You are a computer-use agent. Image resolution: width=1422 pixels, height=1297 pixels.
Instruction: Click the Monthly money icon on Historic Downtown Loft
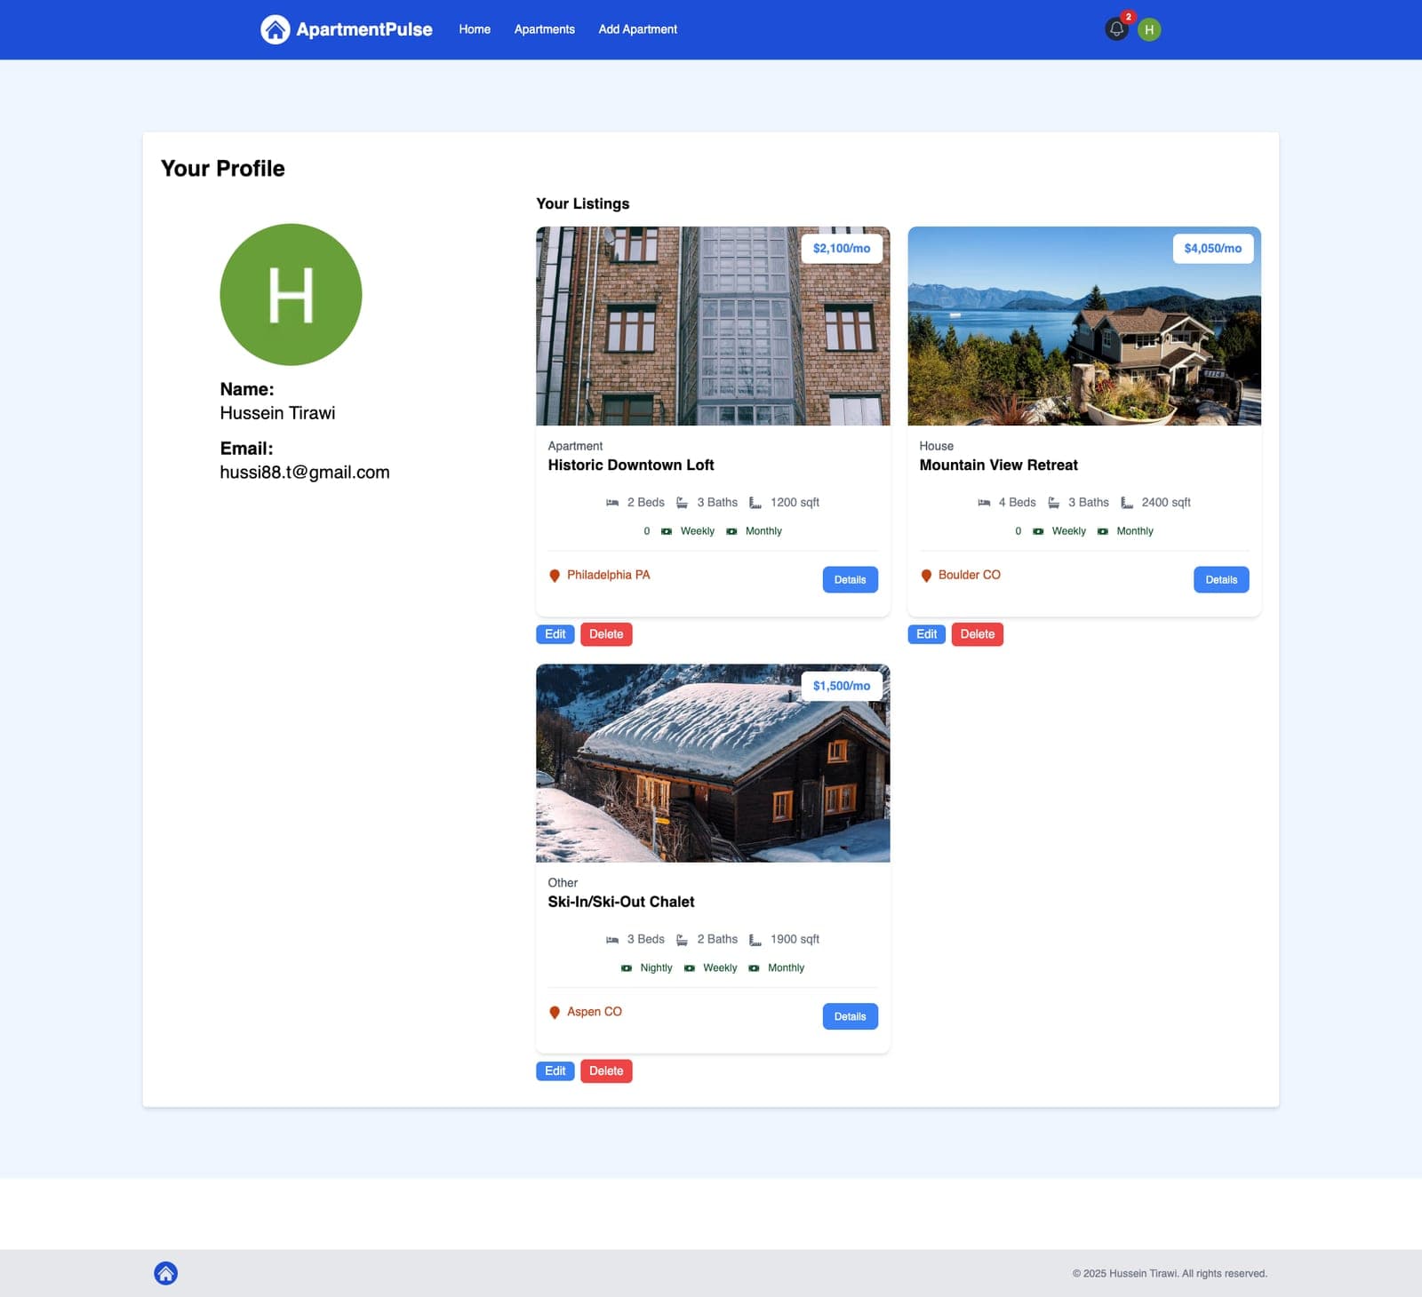731,531
